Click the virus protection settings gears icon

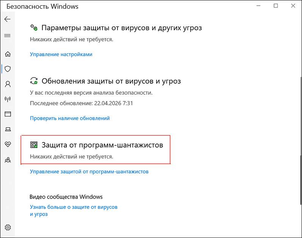tap(34, 28)
